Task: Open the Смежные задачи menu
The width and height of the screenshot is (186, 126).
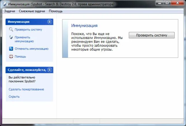Action: coord(32,11)
